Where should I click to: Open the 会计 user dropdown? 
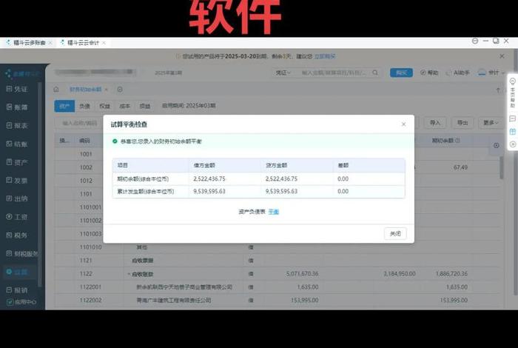click(491, 73)
